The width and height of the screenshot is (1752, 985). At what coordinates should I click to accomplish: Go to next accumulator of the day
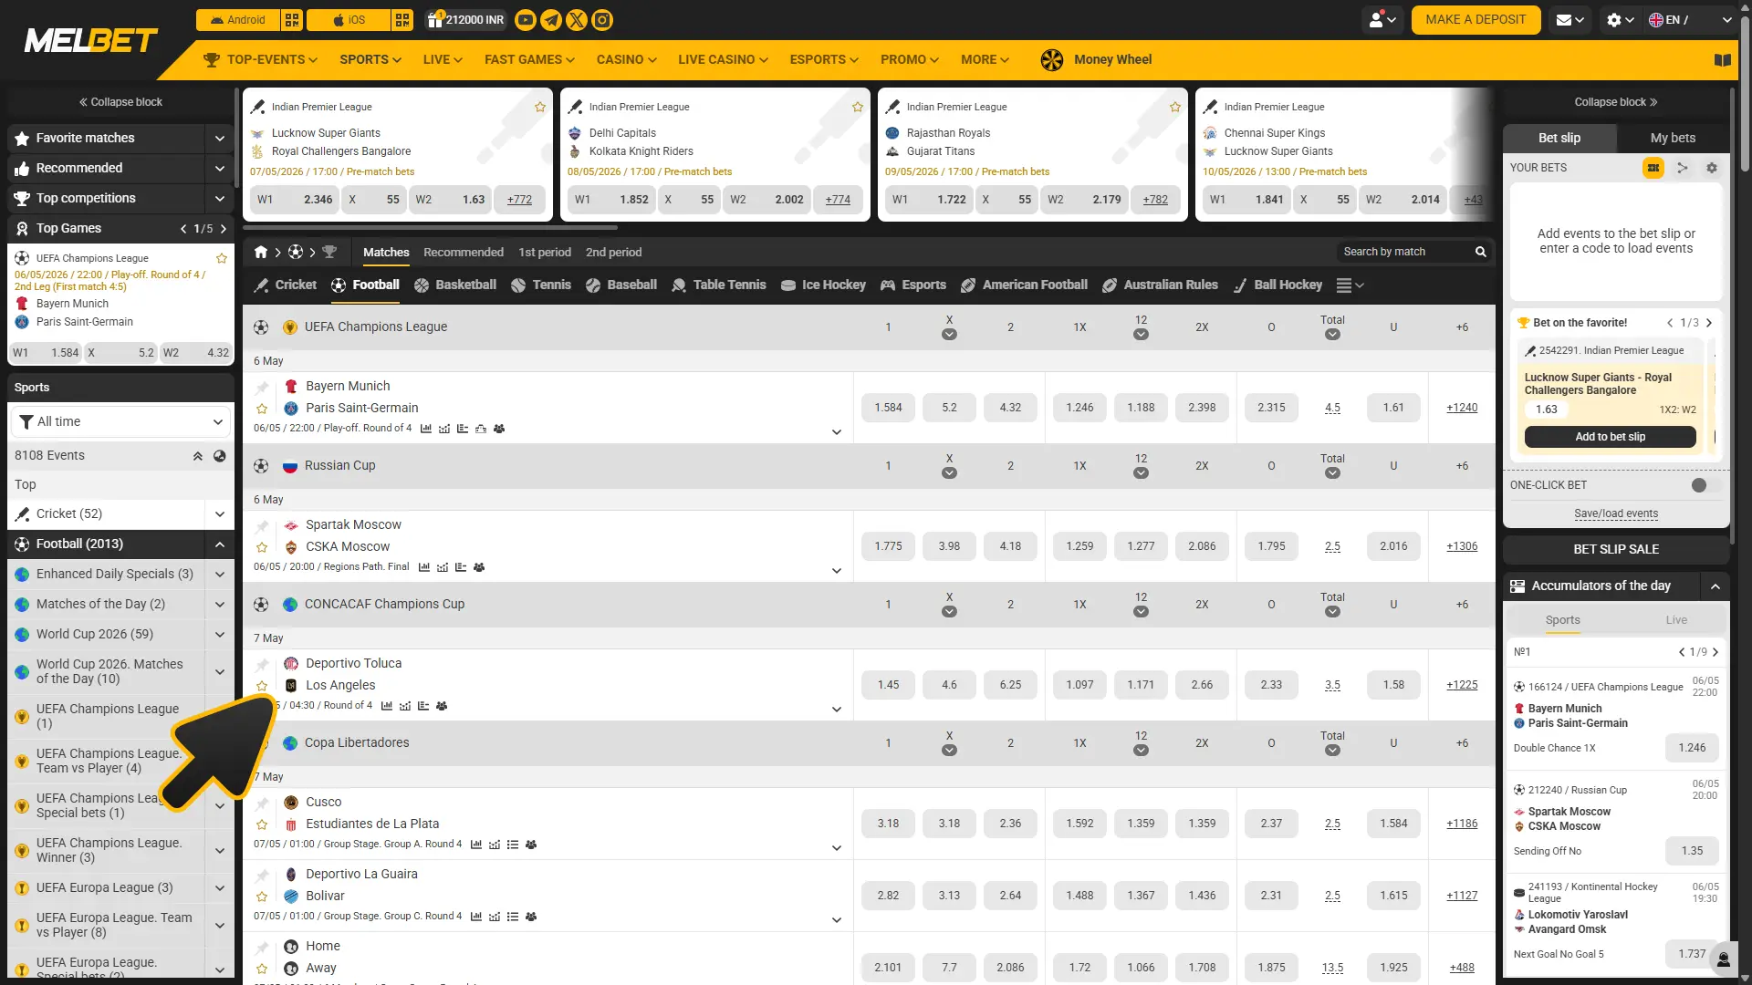(x=1715, y=653)
